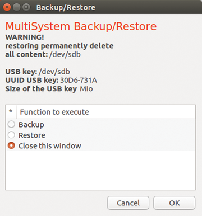Click the 'Close this window' row text
This screenshot has height=216, width=202.
click(50, 146)
